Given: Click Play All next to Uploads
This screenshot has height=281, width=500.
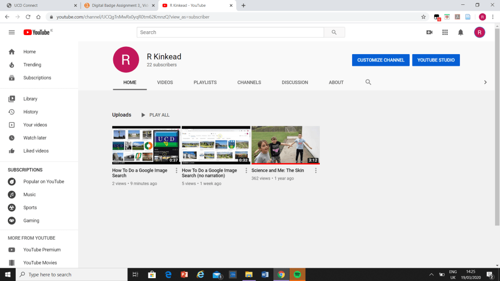Looking at the screenshot, I should [155, 115].
